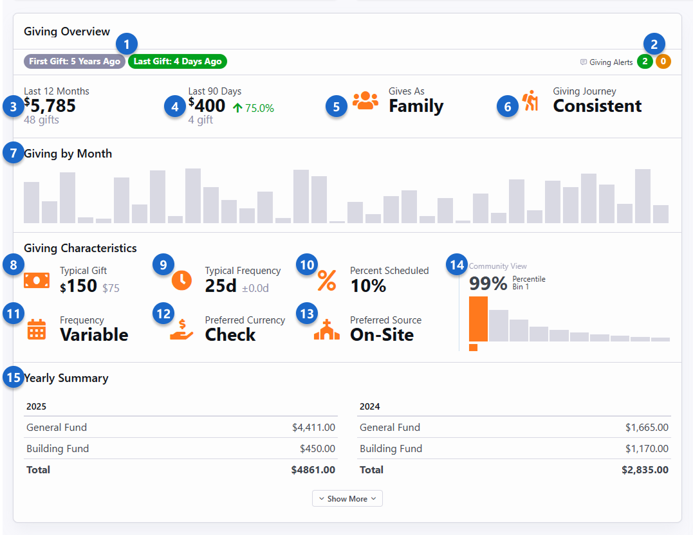The height and width of the screenshot is (535, 693).
Task: Click the Typical Frequency clock icon
Action: pyautogui.click(x=181, y=280)
